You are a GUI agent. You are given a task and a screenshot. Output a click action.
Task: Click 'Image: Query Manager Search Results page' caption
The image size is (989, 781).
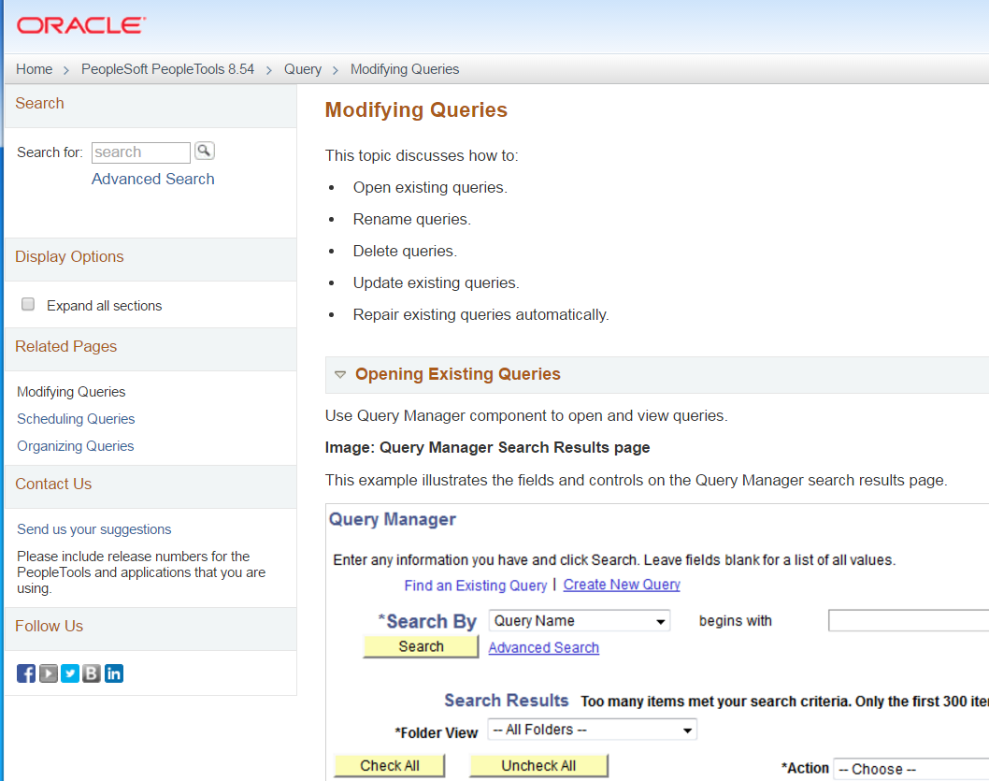tap(488, 447)
